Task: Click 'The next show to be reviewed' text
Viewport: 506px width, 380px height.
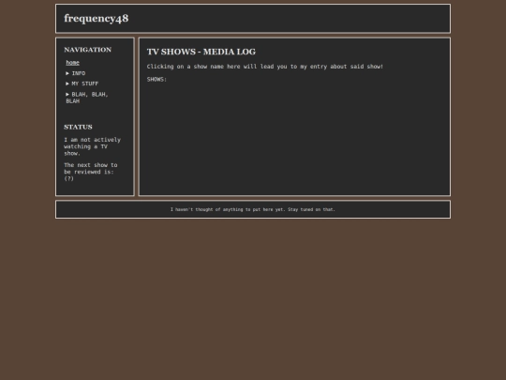Action: pos(91,172)
